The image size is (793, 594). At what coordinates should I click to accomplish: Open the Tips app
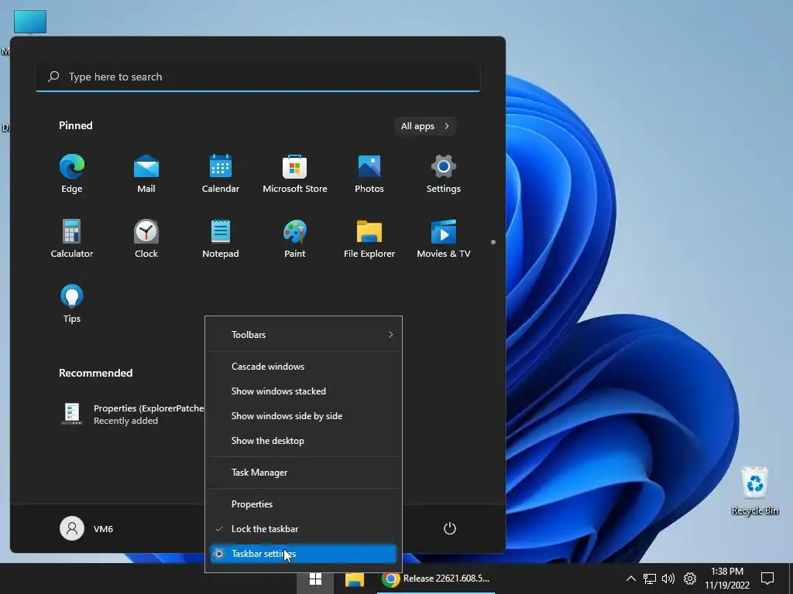[72, 303]
